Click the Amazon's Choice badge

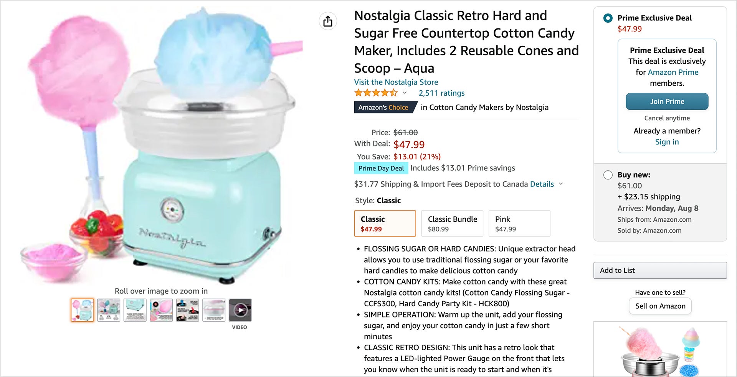(x=383, y=107)
